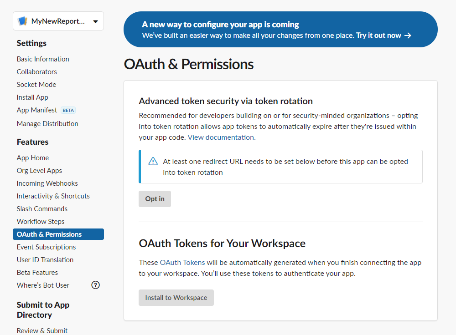Open Org Level Apps

[39, 171]
